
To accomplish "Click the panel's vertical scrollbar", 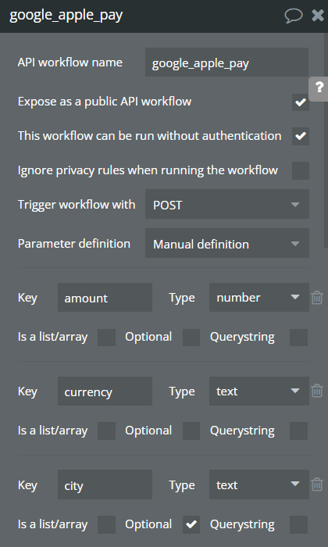I will pyautogui.click(x=326, y=140).
